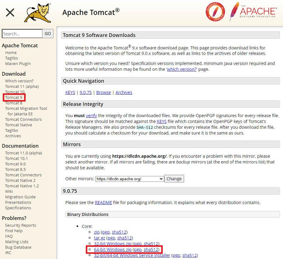Image resolution: width=283 pixels, height=259 pixels.
Task: Open Tomcat Native under Download
Action: click(19, 125)
